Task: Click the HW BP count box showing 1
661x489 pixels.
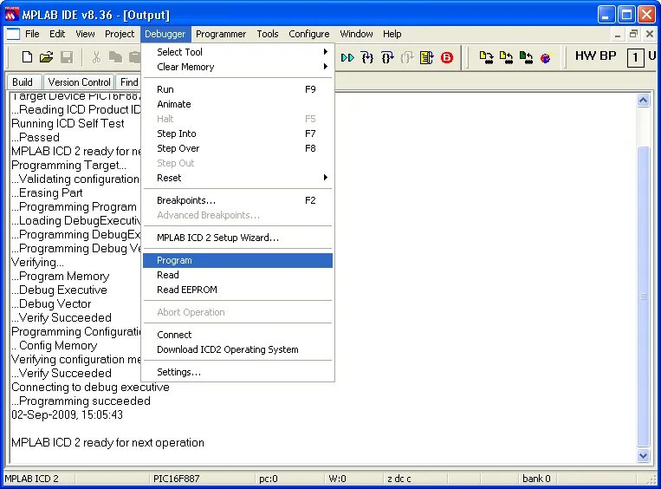Action: tap(635, 57)
